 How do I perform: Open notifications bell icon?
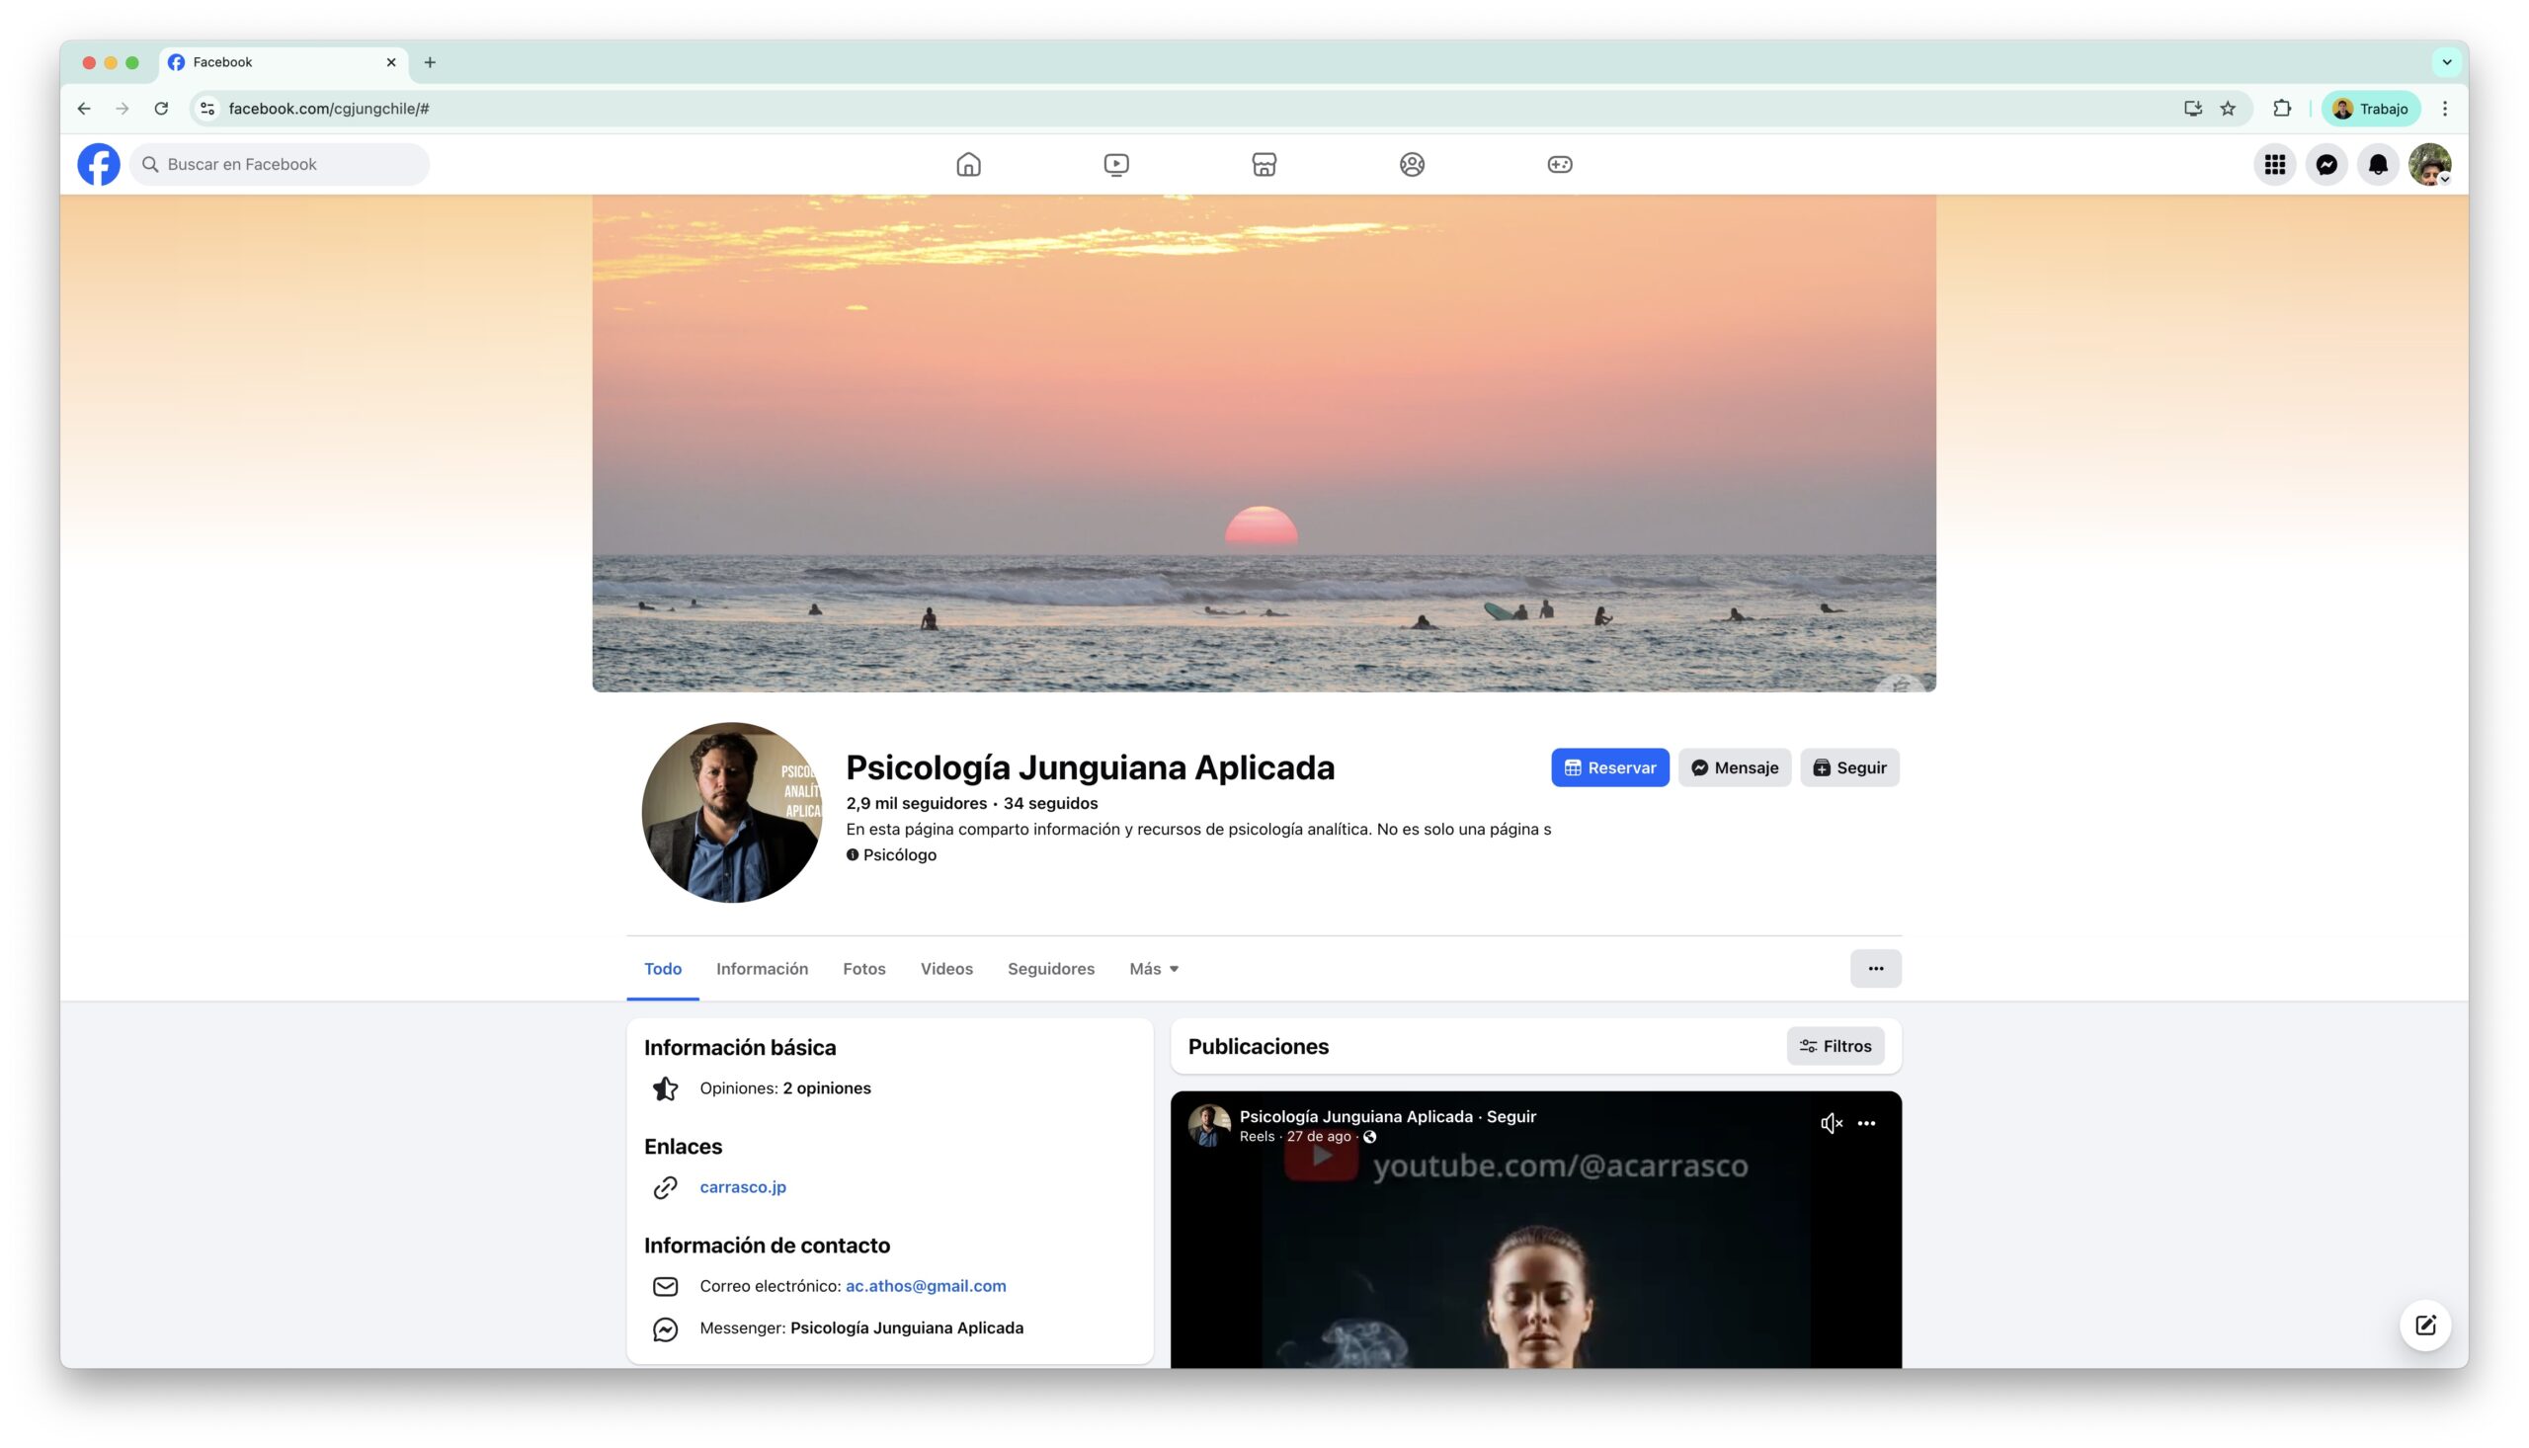(x=2377, y=164)
